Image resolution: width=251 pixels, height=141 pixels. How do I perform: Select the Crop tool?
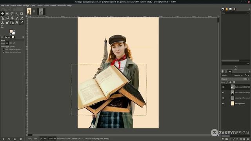pyautogui.click(x=22, y=14)
